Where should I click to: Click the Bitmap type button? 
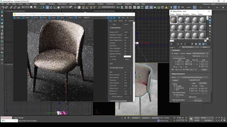(205, 47)
